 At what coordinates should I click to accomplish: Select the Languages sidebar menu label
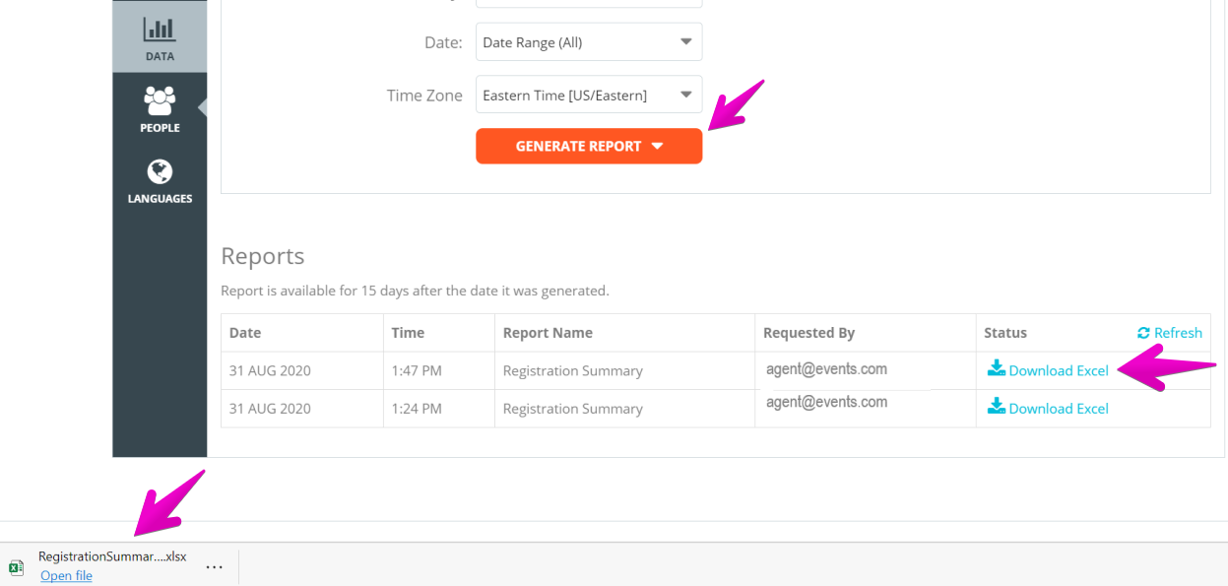160,199
